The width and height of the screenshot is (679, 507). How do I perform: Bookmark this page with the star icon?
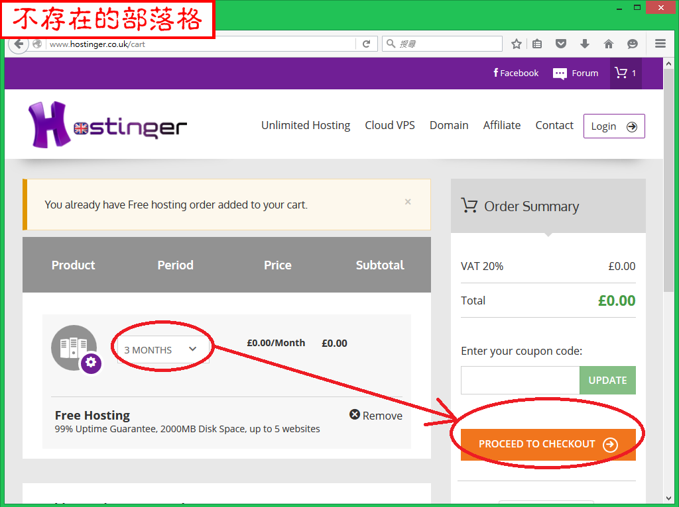coord(516,44)
